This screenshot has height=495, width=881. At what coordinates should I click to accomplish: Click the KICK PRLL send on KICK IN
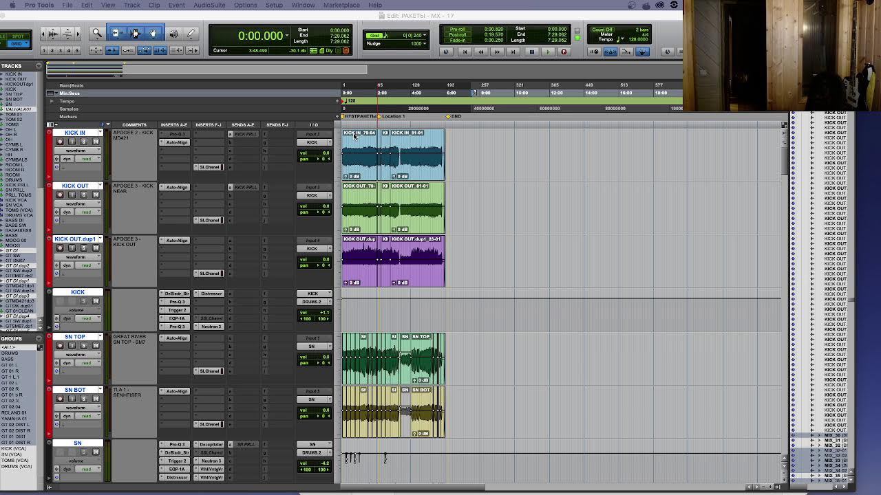click(x=245, y=134)
